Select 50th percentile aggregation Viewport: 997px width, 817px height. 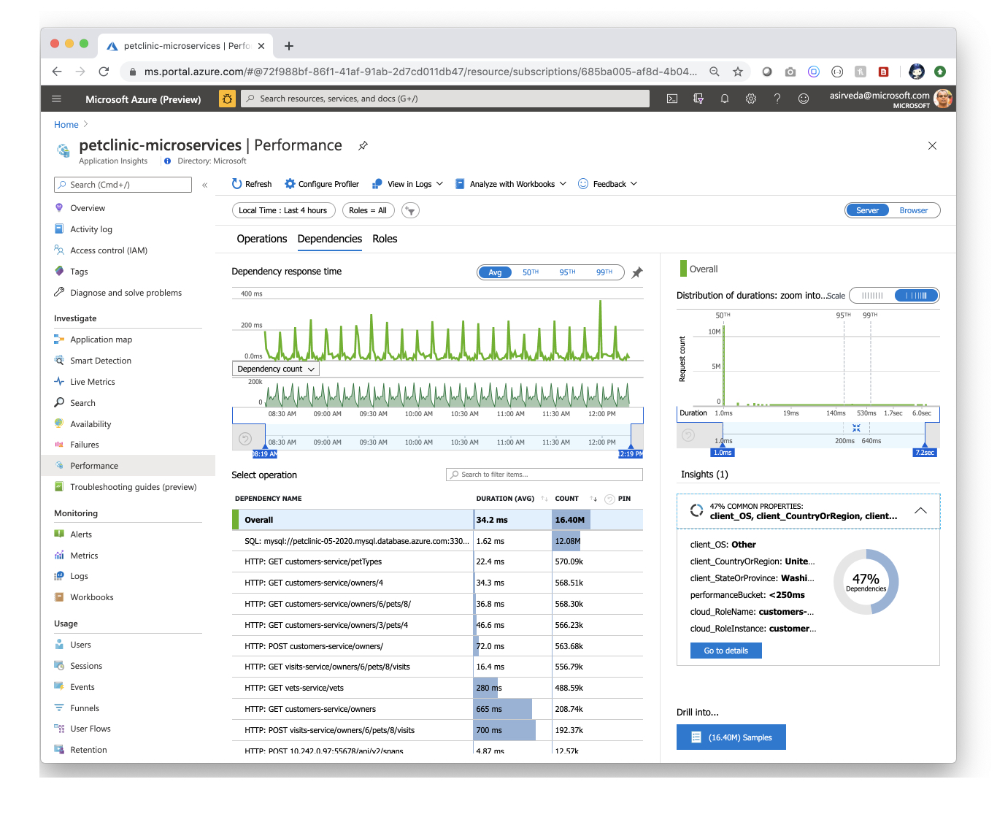pos(531,272)
